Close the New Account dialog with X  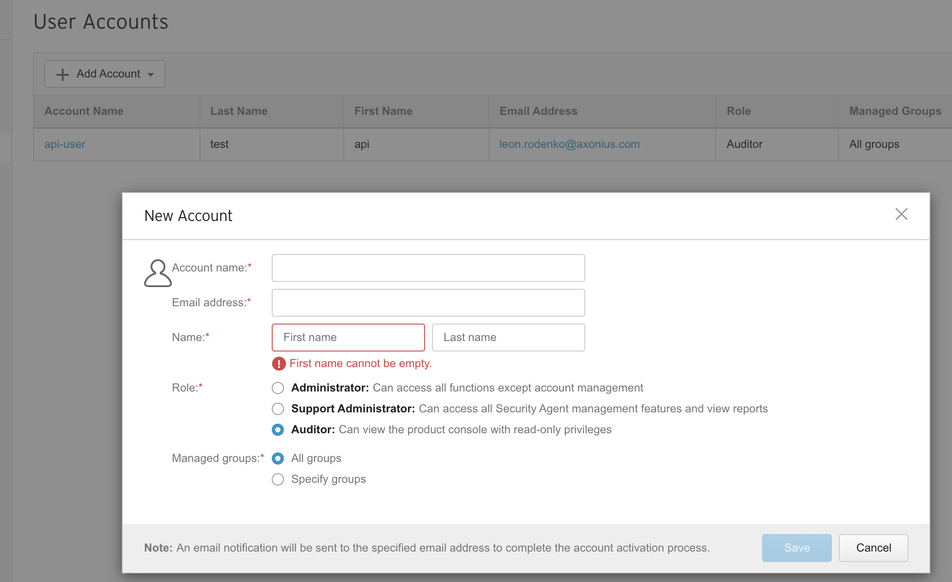(x=901, y=214)
